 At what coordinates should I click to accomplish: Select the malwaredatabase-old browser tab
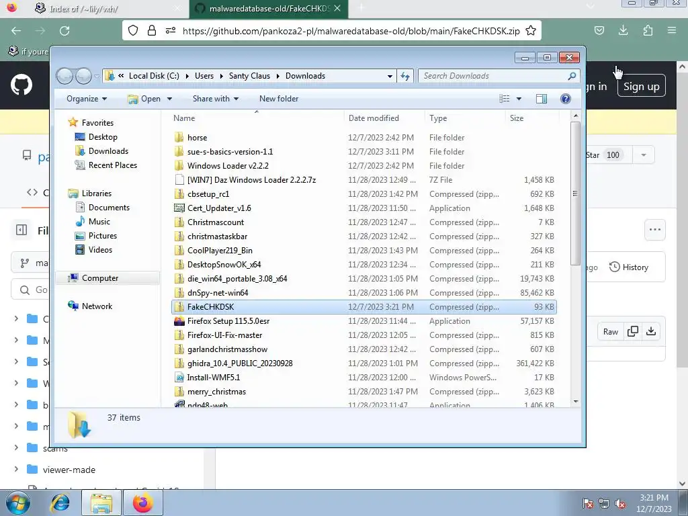click(x=269, y=9)
